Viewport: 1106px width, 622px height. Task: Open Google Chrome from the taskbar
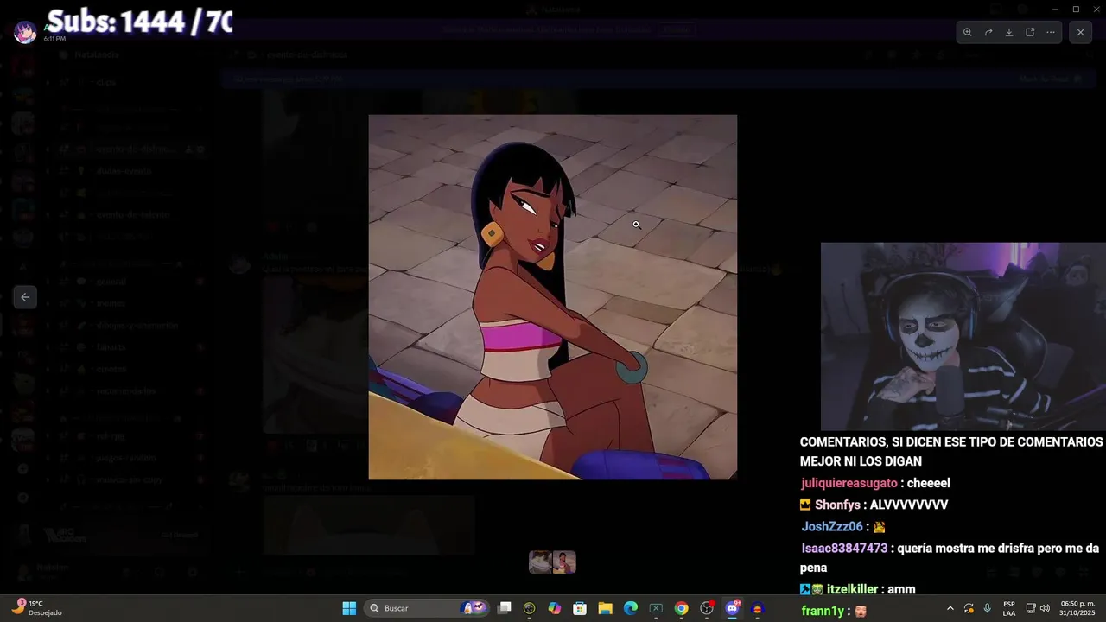pyautogui.click(x=682, y=608)
